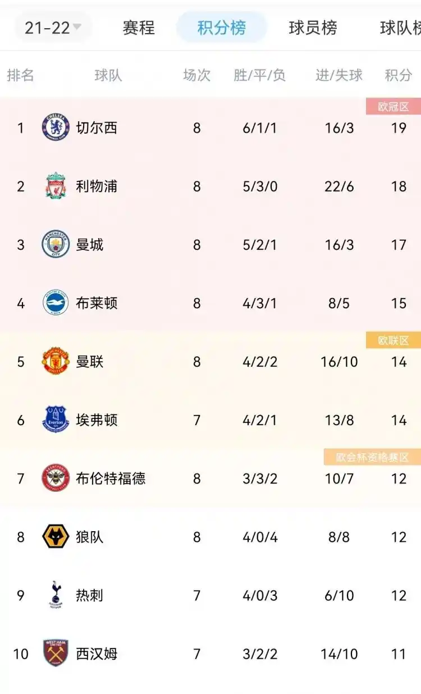Tap the Tottenham cockerel crest icon
Screen dimensions: 421x694
pos(56,595)
